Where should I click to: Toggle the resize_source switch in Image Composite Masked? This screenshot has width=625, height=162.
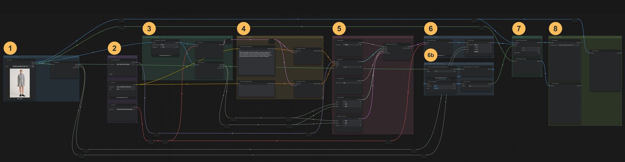pyautogui.click(x=538, y=52)
